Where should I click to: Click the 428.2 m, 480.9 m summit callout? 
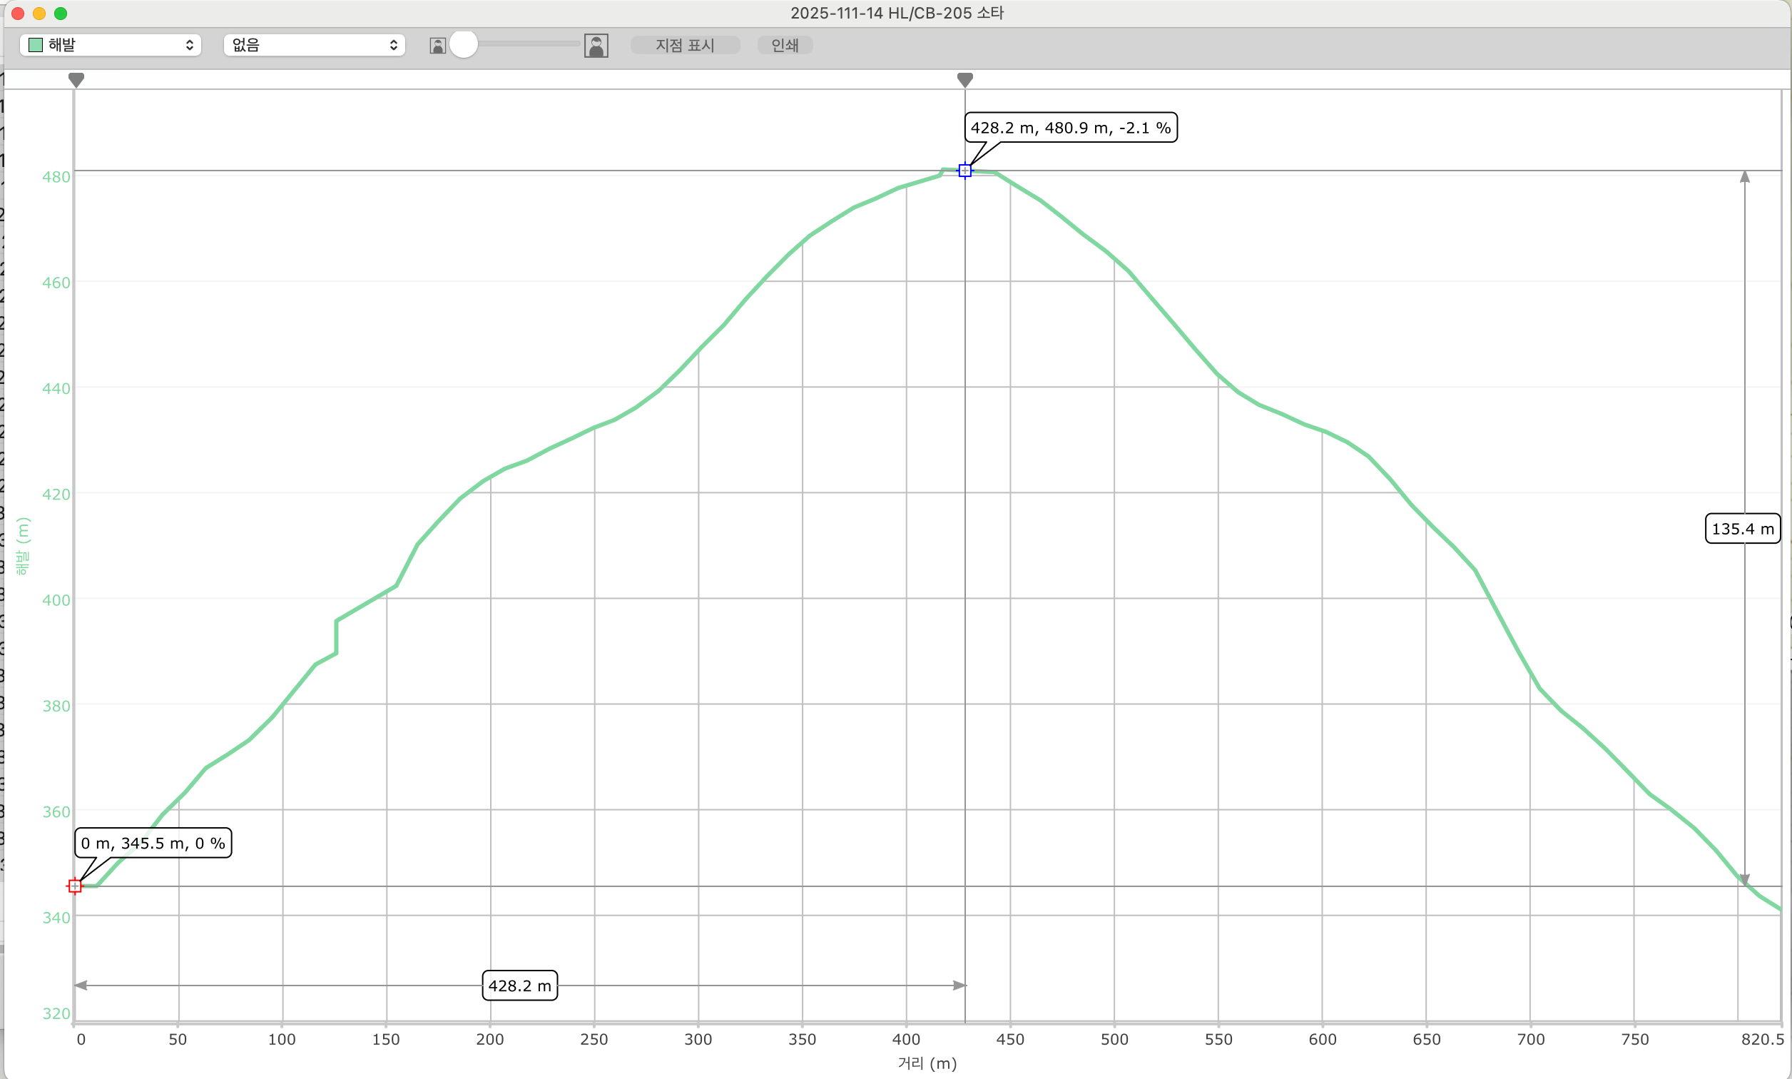pyautogui.click(x=1070, y=128)
